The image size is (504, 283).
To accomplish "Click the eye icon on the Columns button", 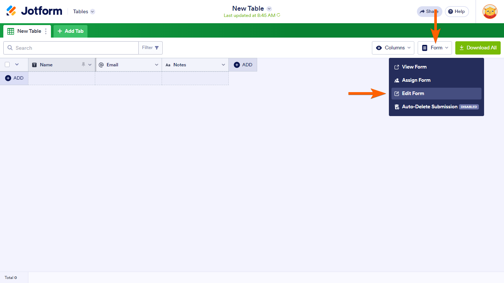I will (379, 48).
